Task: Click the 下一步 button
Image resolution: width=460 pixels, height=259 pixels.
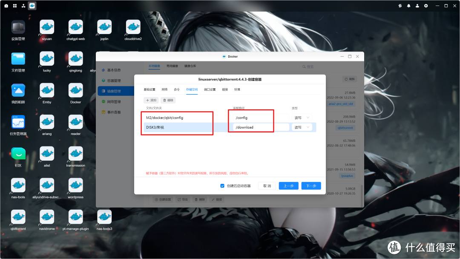Action: [311, 186]
